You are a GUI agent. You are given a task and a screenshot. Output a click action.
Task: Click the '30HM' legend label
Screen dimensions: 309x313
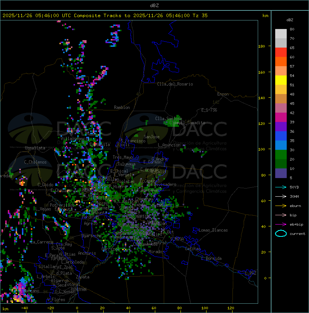point(294,196)
